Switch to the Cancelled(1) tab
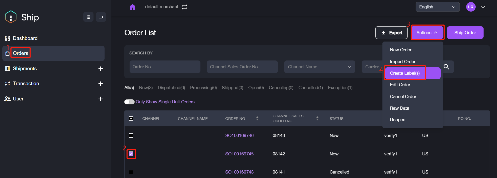 tap(311, 88)
